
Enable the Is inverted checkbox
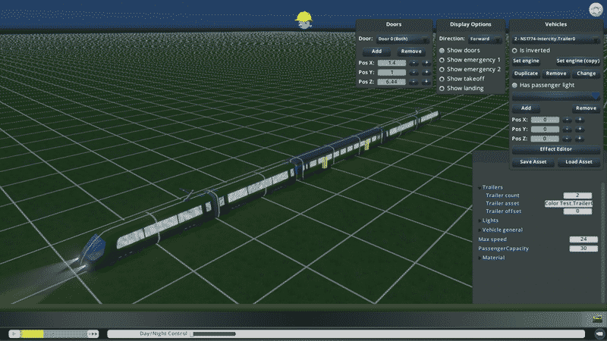pyautogui.click(x=515, y=50)
